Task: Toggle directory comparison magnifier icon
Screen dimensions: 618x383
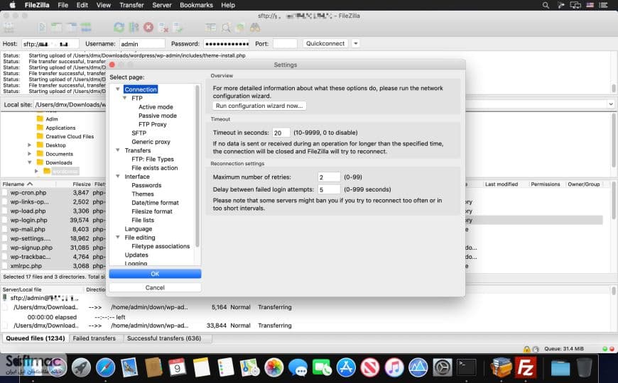Action: [226, 28]
